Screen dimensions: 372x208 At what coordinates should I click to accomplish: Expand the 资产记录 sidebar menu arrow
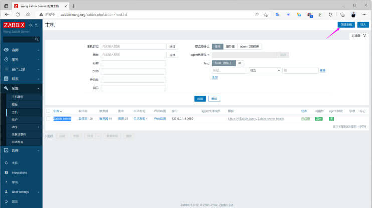(38, 69)
